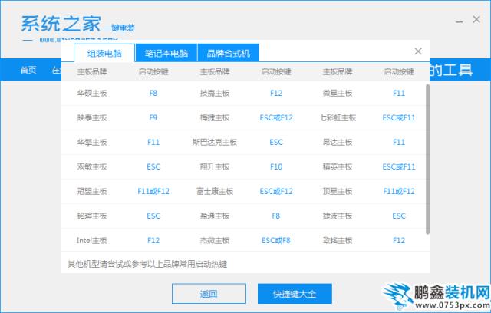Click the hotkey table vertical scrollbar
This screenshot has height=313, width=491.
427,159
